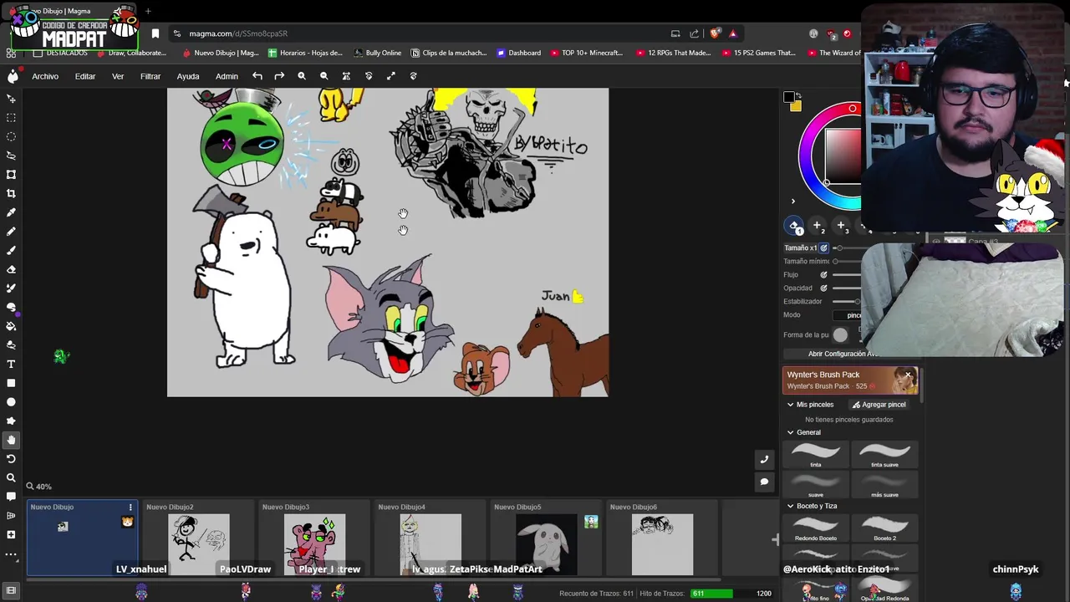Open the Editar menu
Screen dimensions: 1070x602
[85, 76]
